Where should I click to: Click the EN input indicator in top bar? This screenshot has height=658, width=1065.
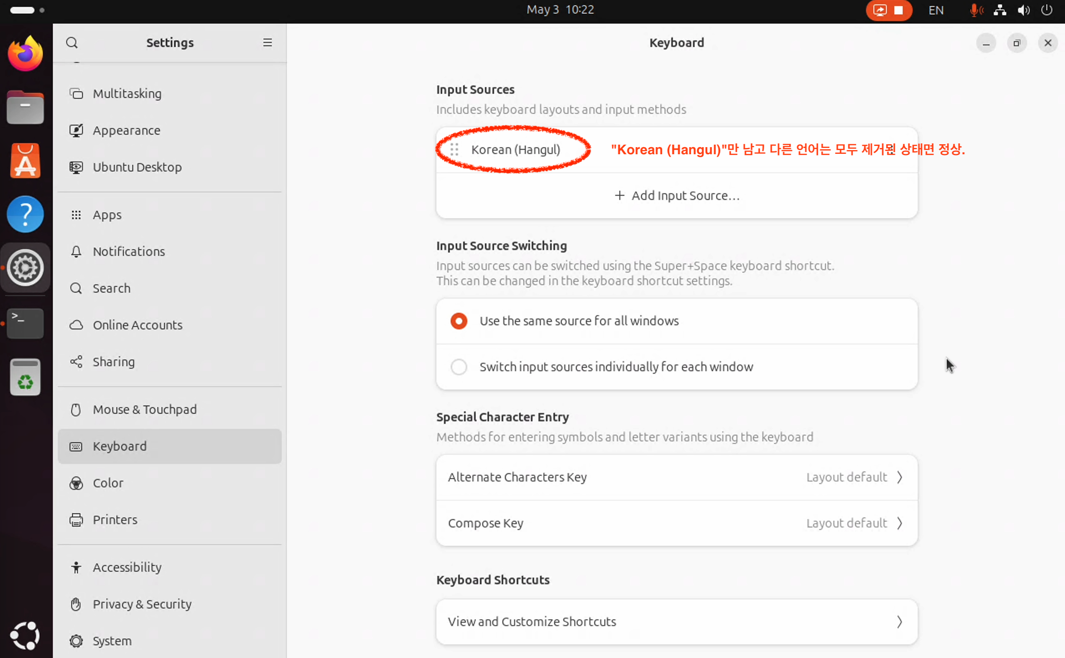pyautogui.click(x=936, y=10)
